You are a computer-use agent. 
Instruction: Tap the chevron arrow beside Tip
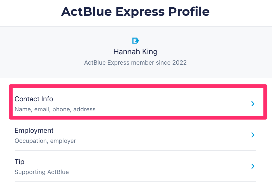point(253,166)
